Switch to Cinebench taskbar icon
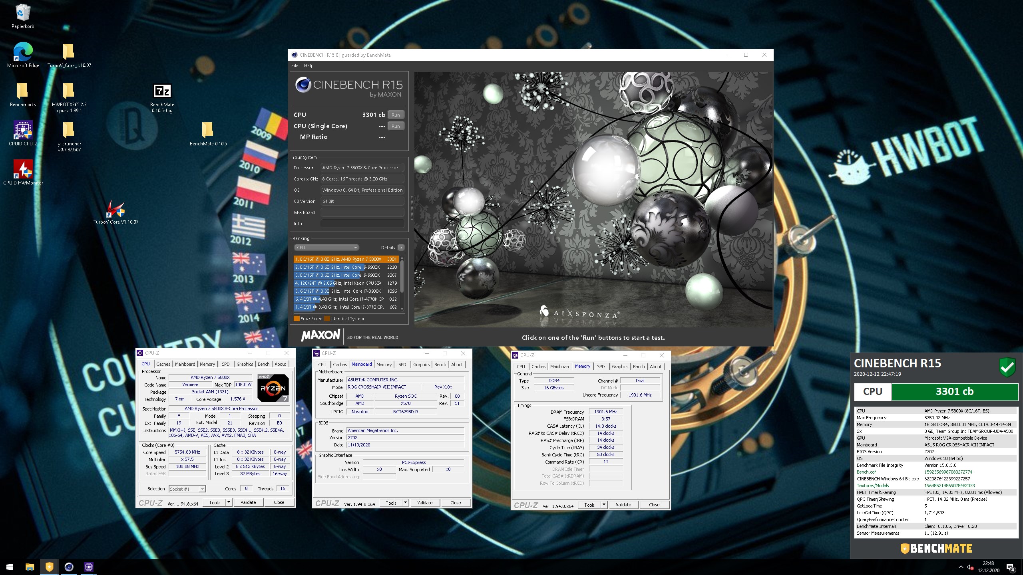The width and height of the screenshot is (1023, 575). point(69,567)
